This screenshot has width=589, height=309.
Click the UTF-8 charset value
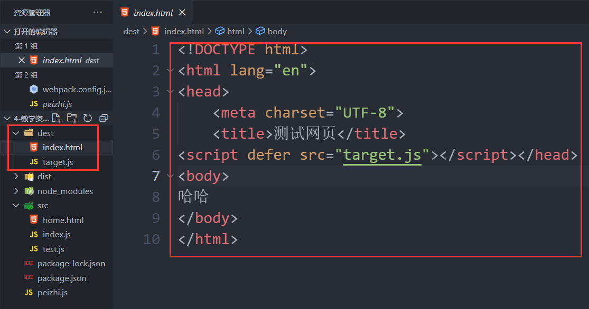tap(364, 112)
